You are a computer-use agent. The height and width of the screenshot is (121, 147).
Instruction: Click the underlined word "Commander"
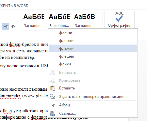(x=10, y=96)
